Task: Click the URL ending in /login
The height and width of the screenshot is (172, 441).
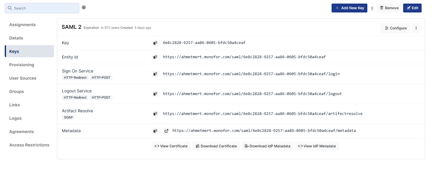Action: click(x=251, y=74)
